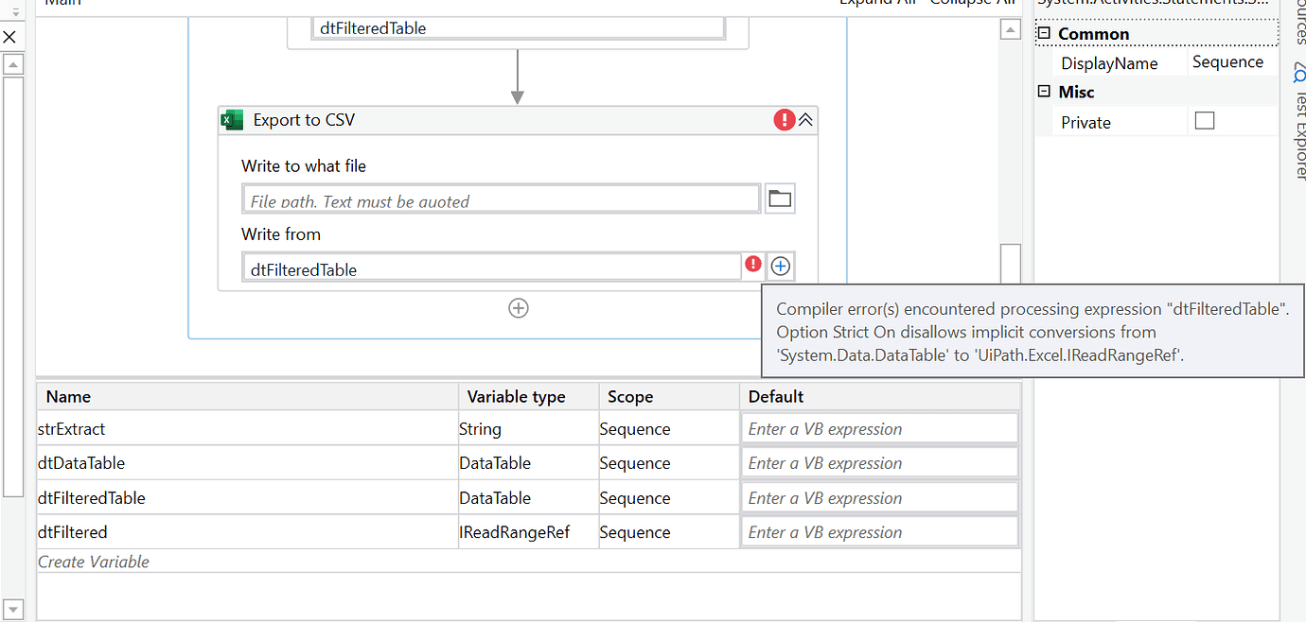Collapse Export to CSV using its chevron
Screen dimensions: 1306x622
pos(804,119)
